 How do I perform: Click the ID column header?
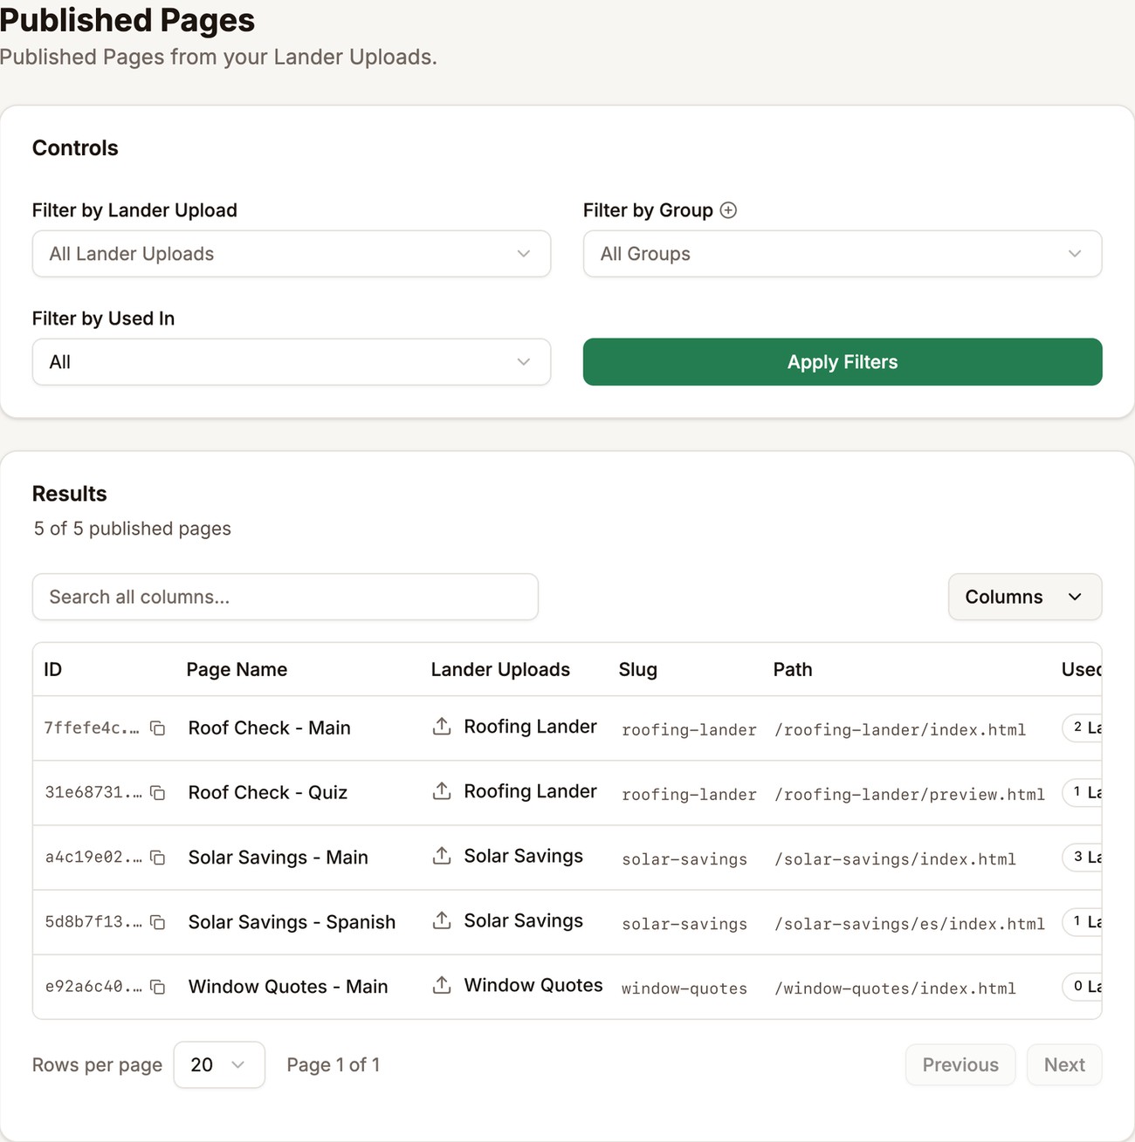point(53,669)
